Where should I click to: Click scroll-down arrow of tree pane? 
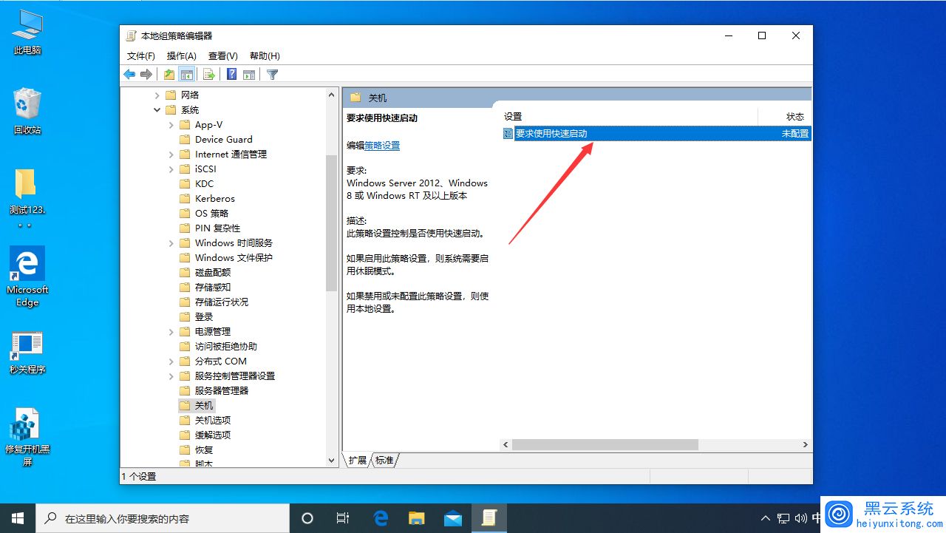pyautogui.click(x=331, y=461)
